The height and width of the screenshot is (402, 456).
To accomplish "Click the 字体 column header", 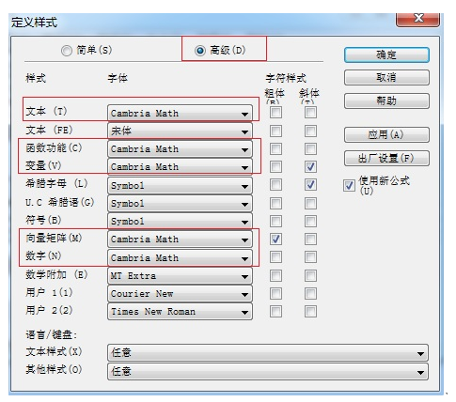I will tap(118, 78).
